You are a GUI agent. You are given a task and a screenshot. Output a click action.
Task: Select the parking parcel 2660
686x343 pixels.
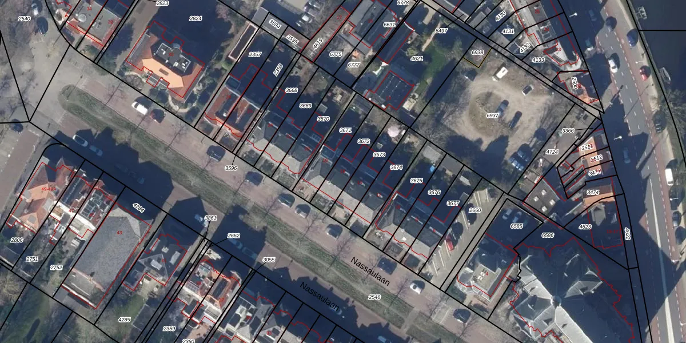tap(475, 210)
